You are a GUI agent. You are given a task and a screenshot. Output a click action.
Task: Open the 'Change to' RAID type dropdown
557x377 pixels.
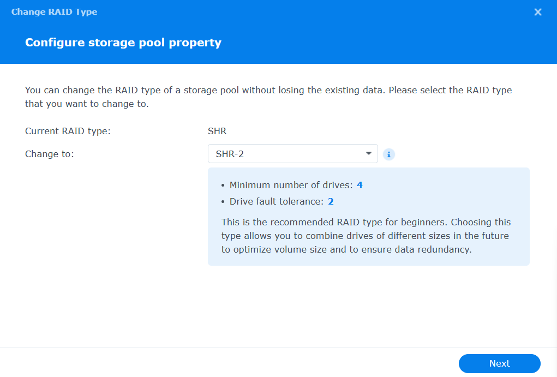pos(292,153)
